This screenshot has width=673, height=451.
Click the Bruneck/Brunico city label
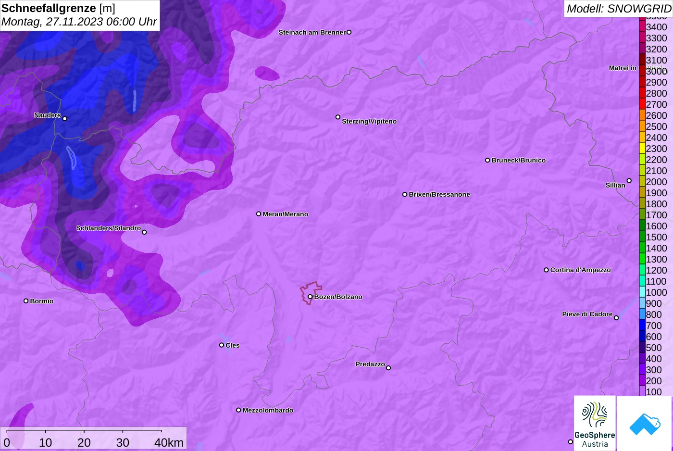519,160
